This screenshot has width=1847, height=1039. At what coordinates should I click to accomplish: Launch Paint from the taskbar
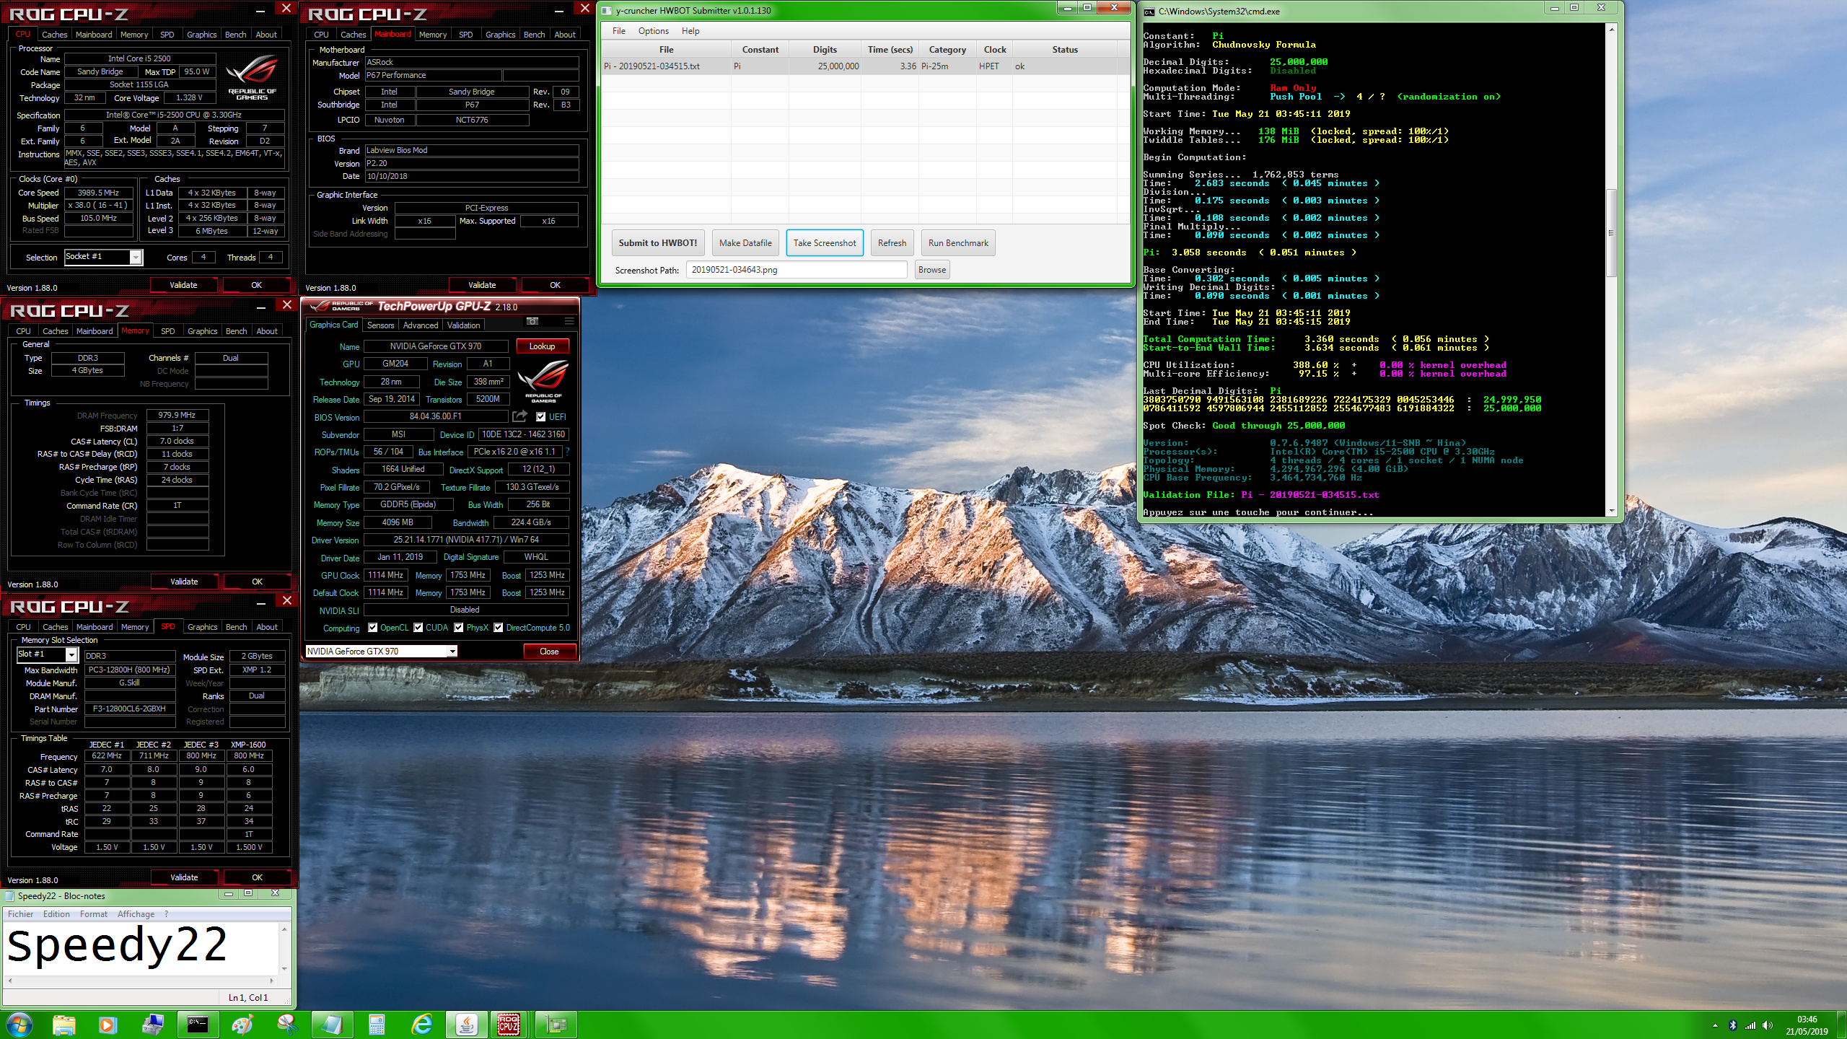point(242,1025)
